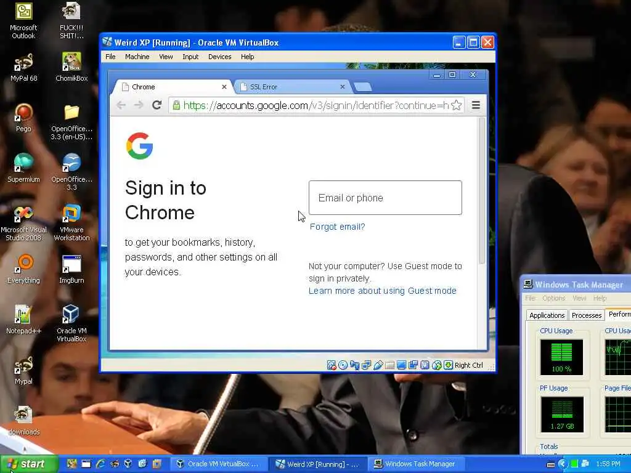Switch to Task Manager Processes tab

(x=587, y=315)
